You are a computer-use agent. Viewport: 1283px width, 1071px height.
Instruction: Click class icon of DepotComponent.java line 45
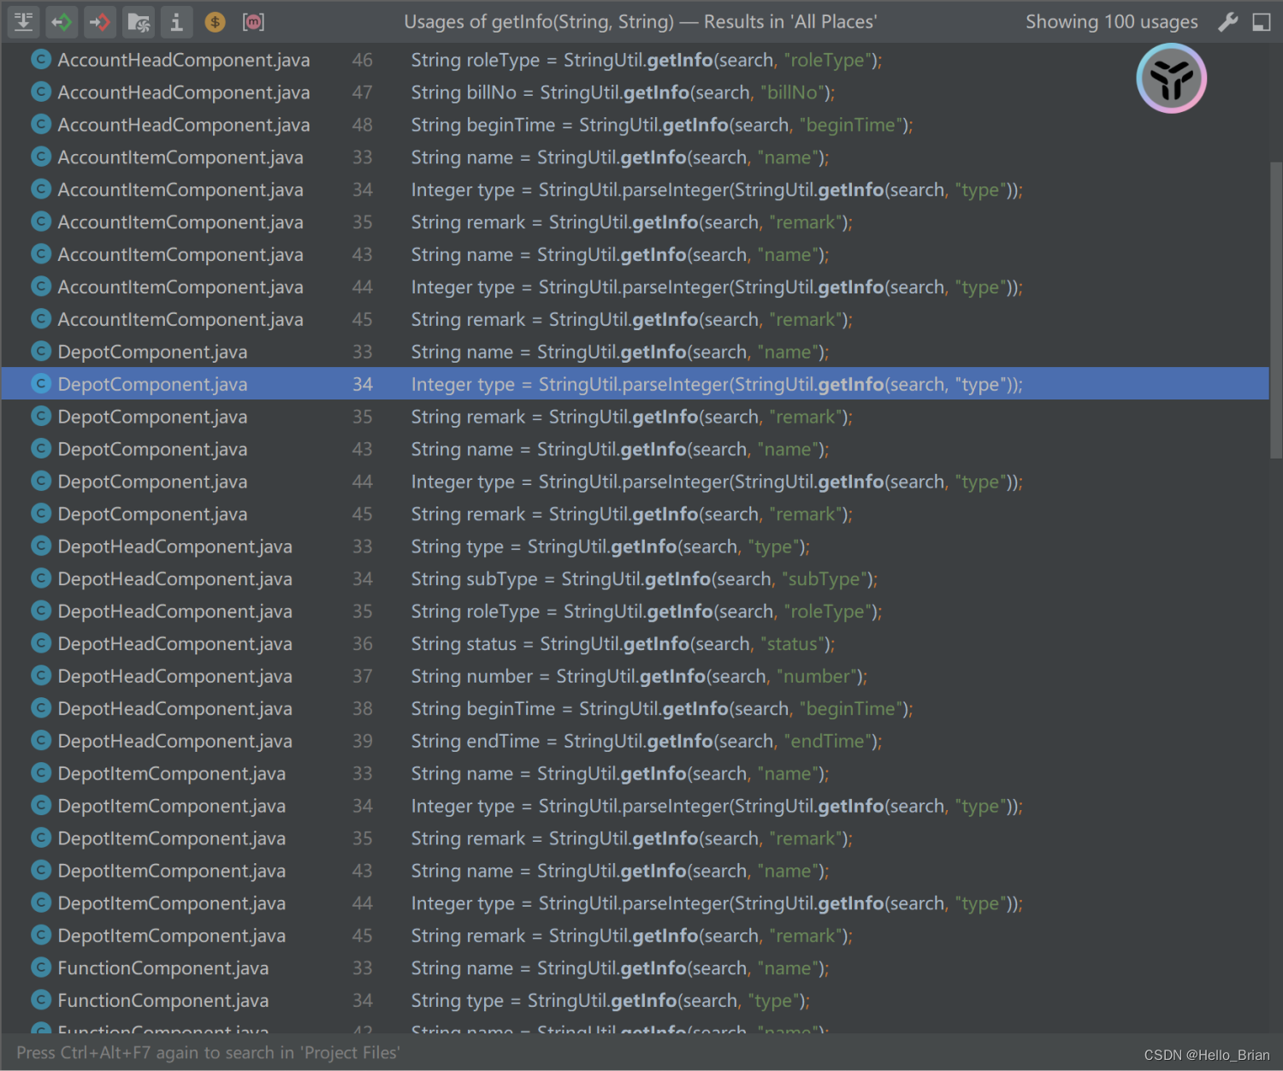[41, 513]
